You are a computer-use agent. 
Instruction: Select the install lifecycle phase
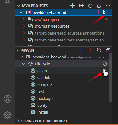pos(43,112)
